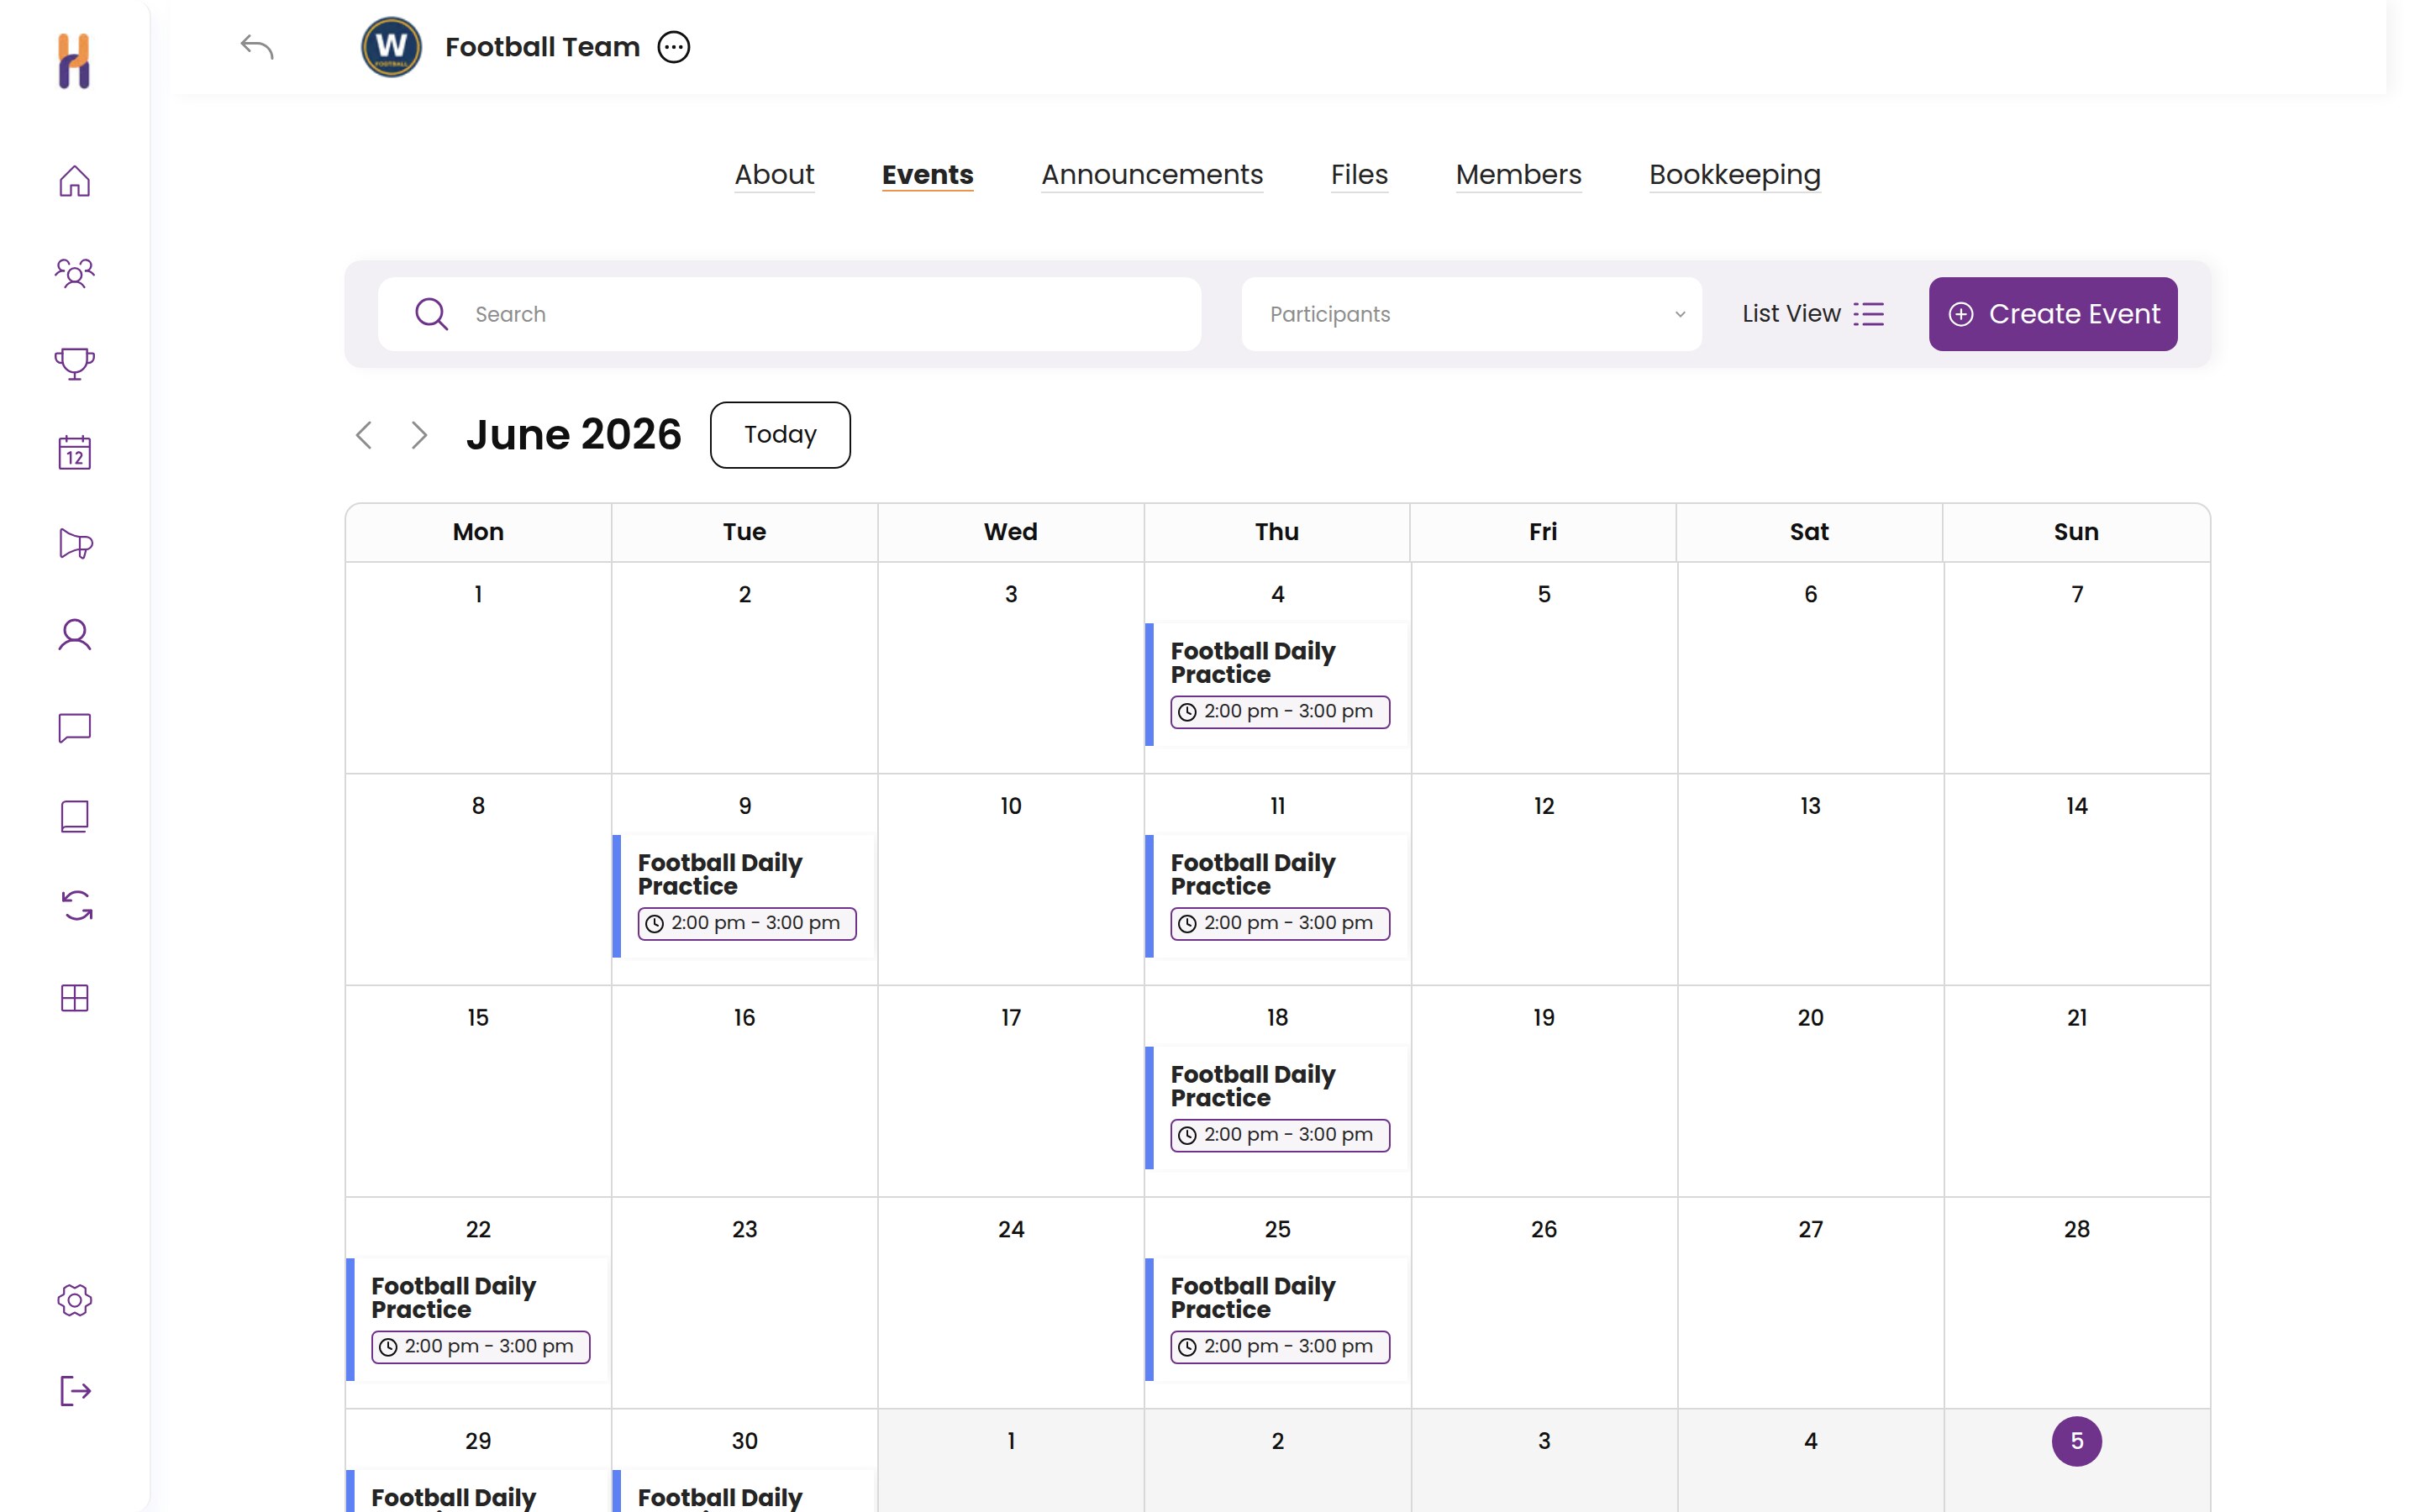
Task: Click the Mon column header
Action: (x=478, y=532)
